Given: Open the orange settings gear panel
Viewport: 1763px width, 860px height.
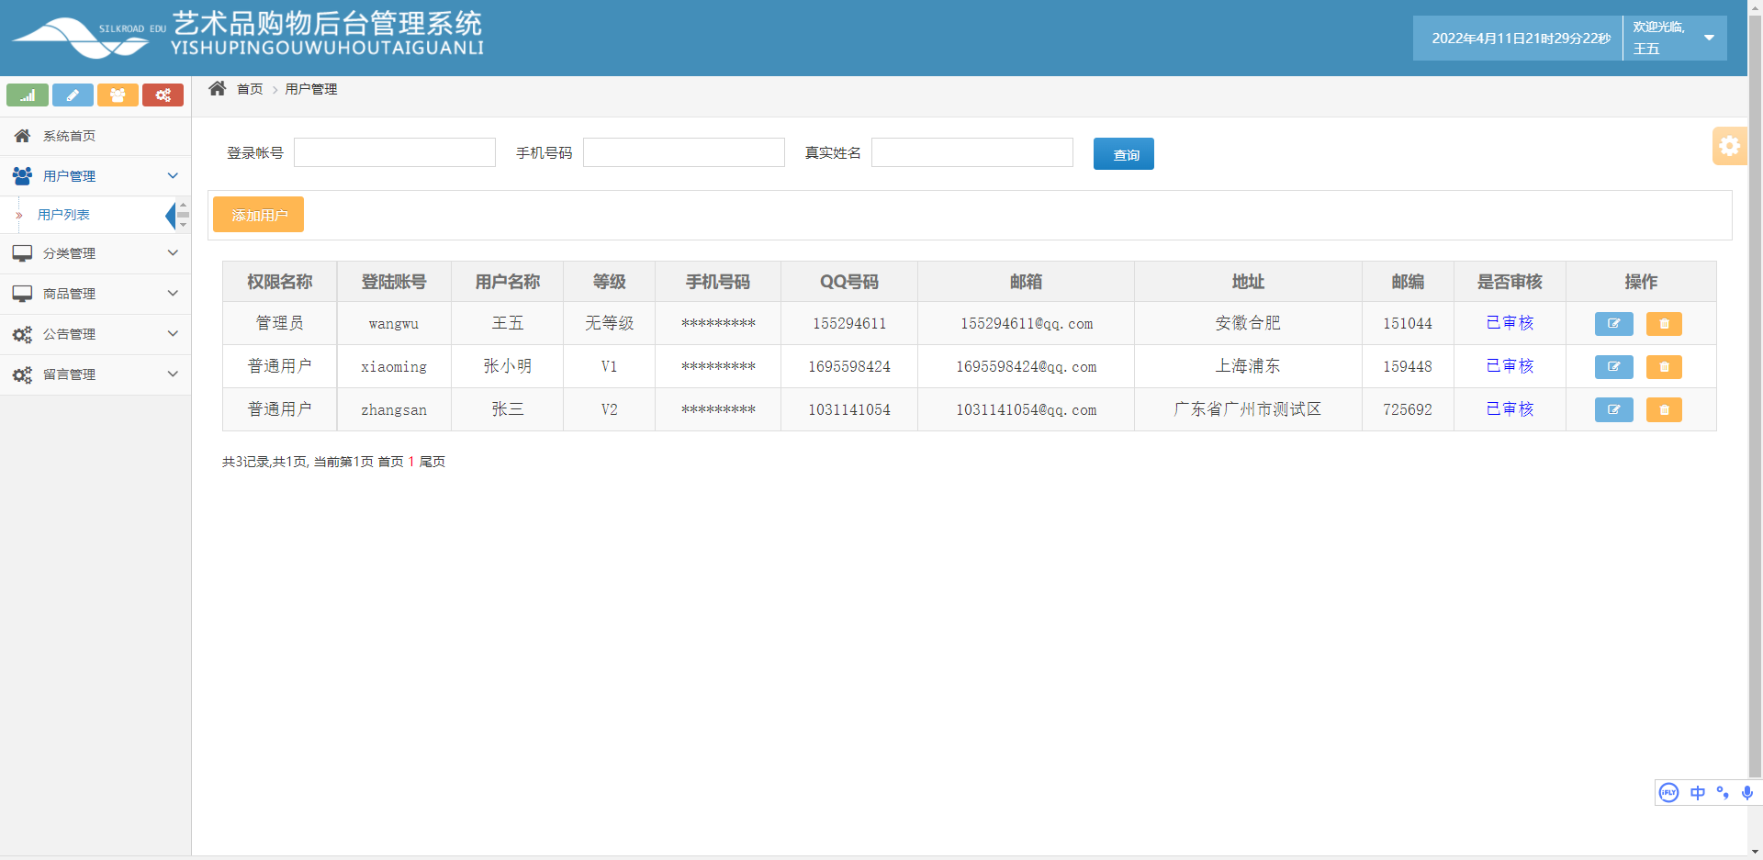Looking at the screenshot, I should [x=1729, y=146].
